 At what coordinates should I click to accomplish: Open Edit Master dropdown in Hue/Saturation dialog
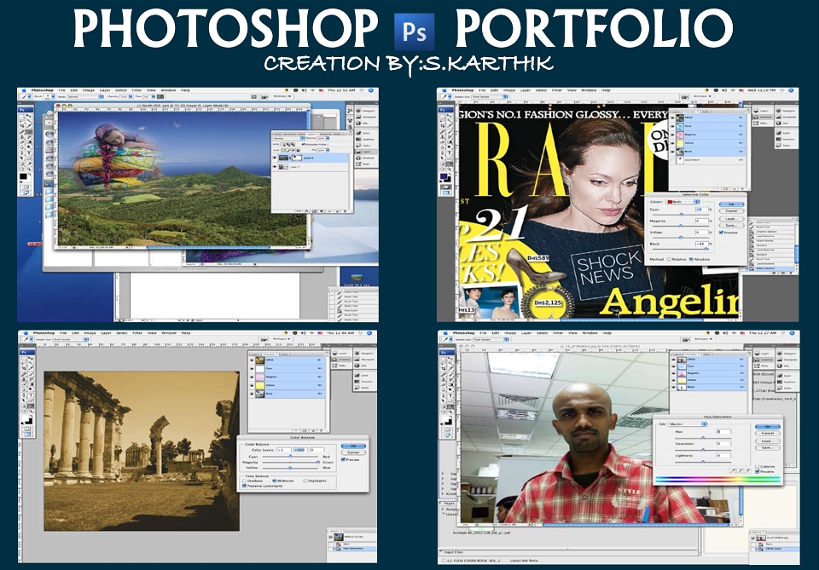click(688, 424)
